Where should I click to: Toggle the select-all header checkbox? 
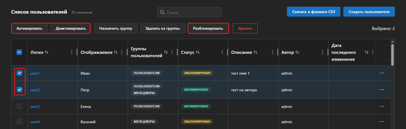tap(19, 52)
